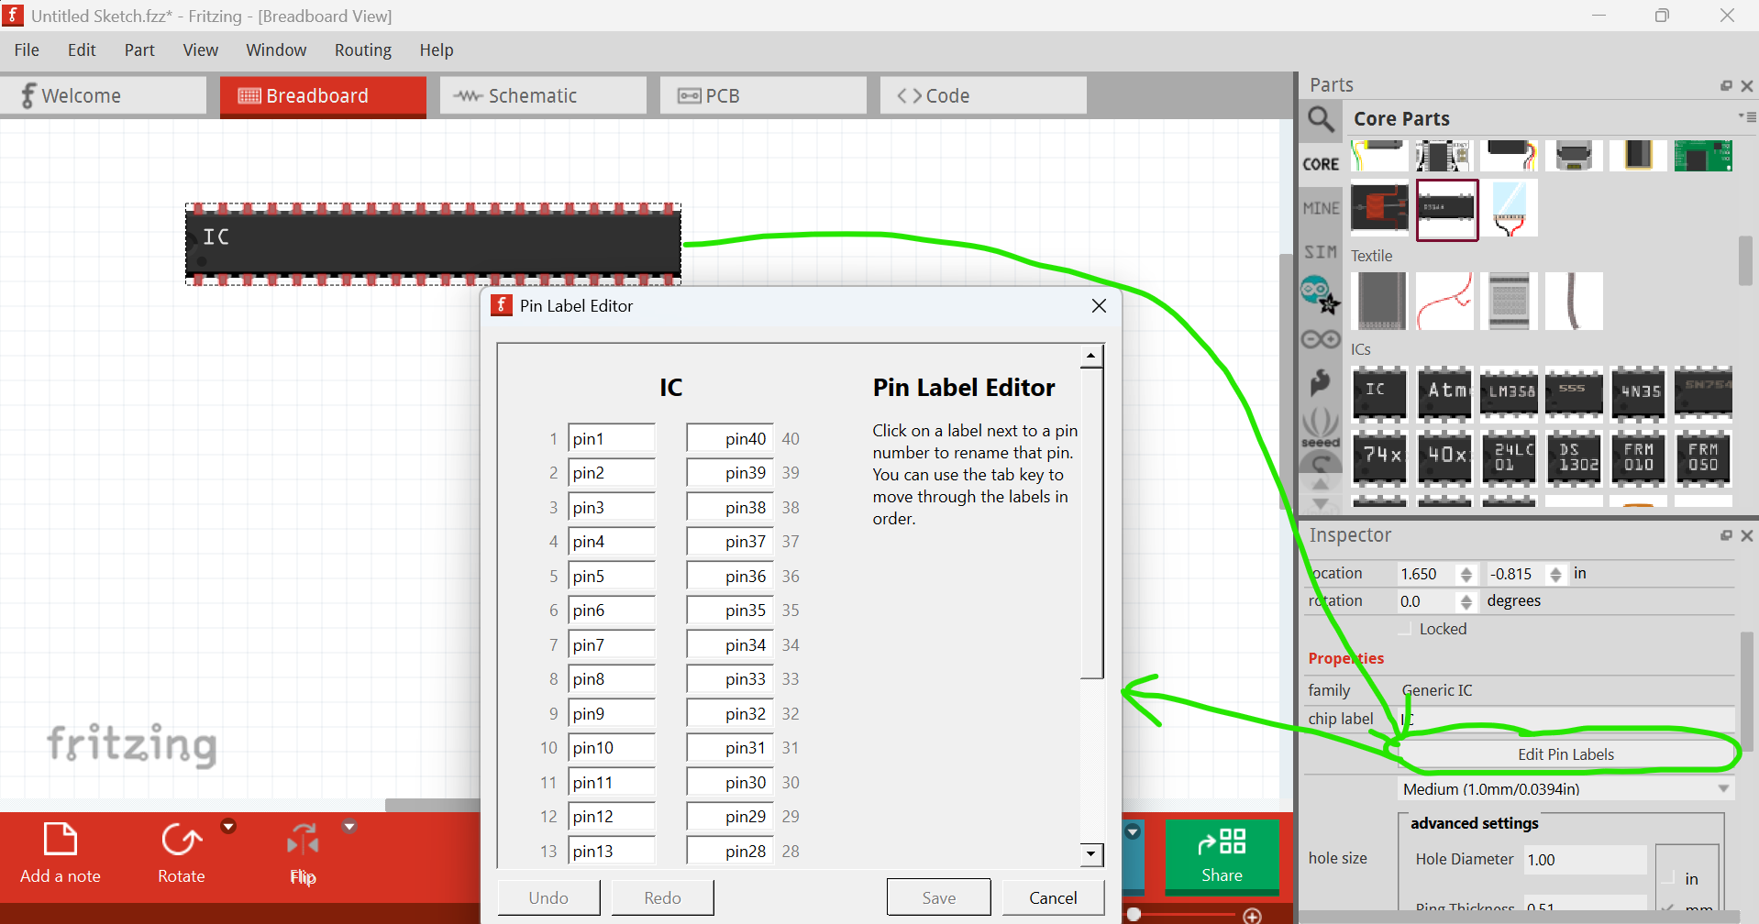Pick the FRM010 part
This screenshot has height=924, width=1759.
[x=1639, y=456]
